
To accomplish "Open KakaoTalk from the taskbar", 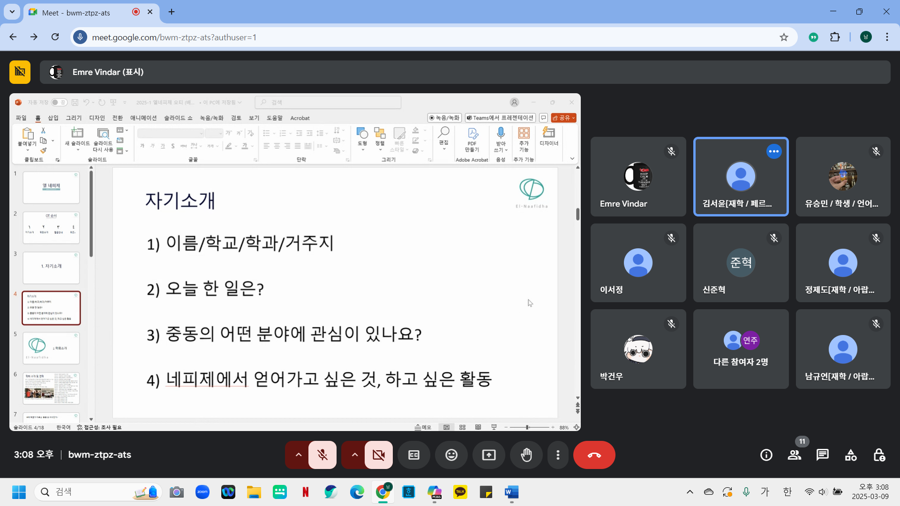I will (x=460, y=492).
